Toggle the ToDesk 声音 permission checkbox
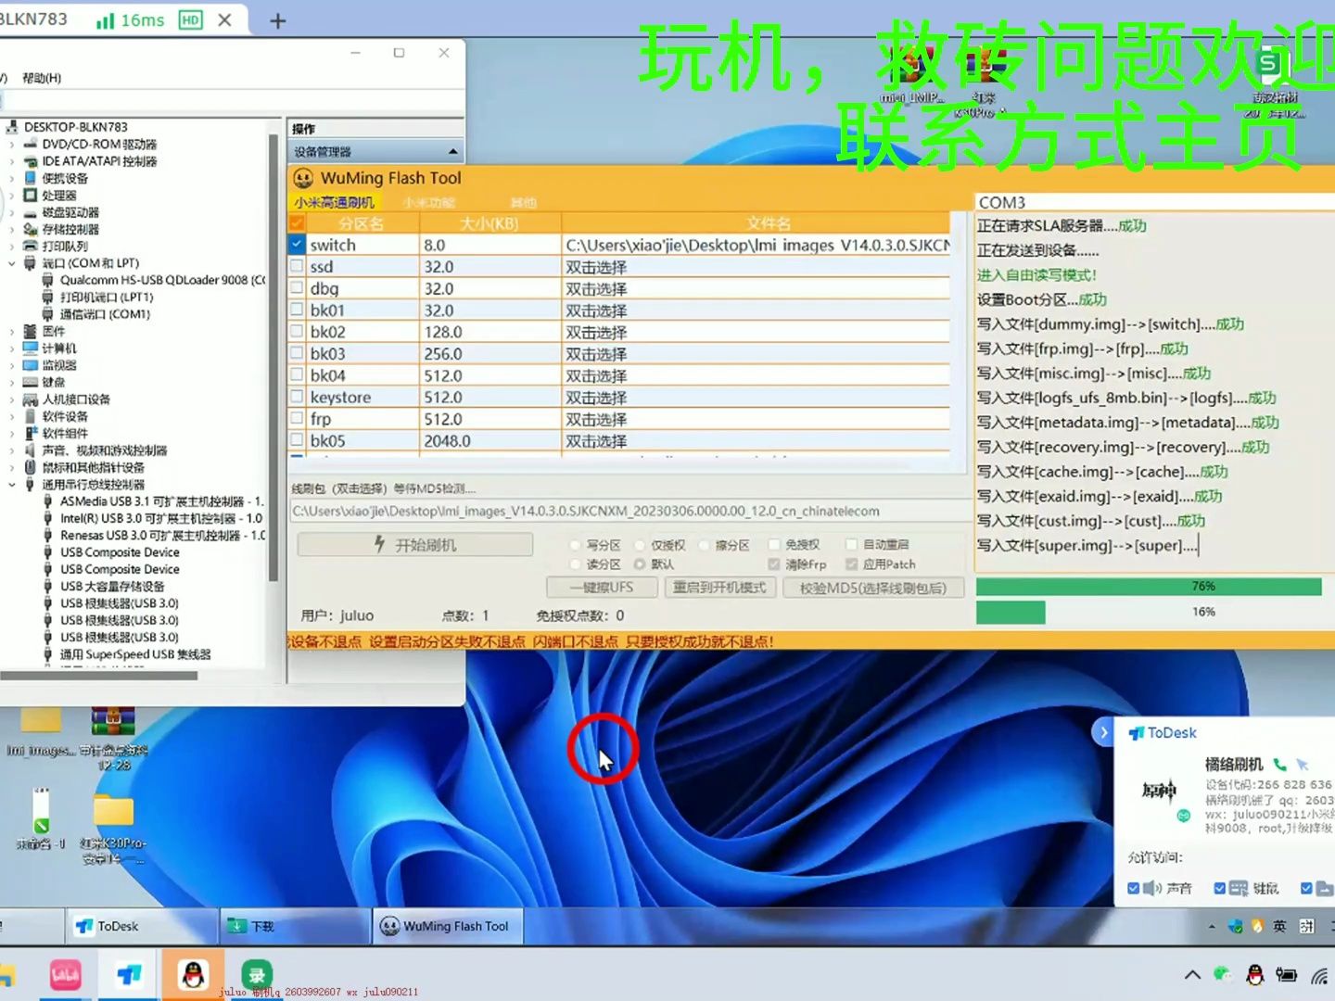This screenshot has width=1335, height=1001. [1133, 888]
